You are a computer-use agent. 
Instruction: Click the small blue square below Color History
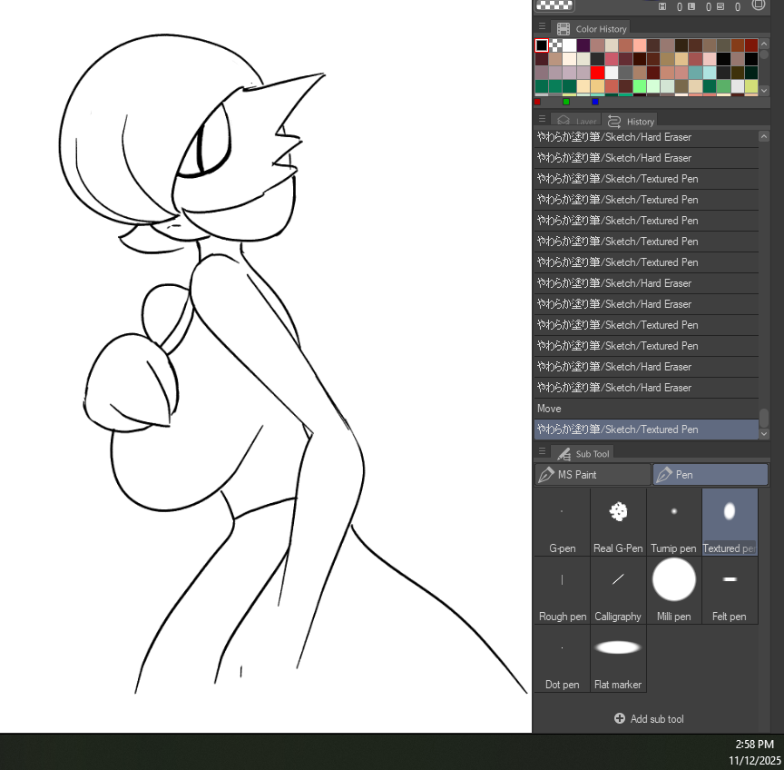pyautogui.click(x=595, y=102)
